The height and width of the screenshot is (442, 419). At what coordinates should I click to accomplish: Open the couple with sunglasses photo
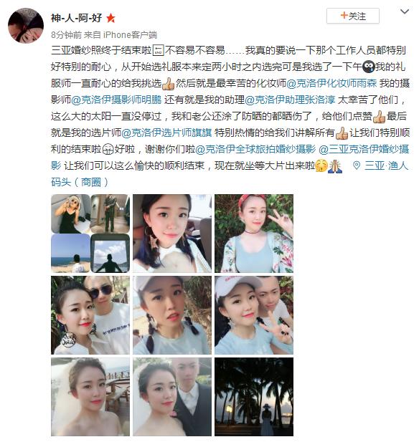tap(90, 315)
